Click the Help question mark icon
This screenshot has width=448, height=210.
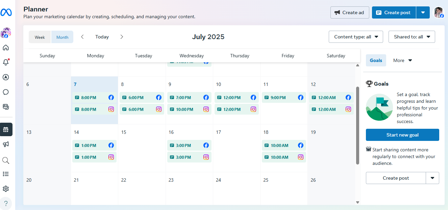pos(6,203)
